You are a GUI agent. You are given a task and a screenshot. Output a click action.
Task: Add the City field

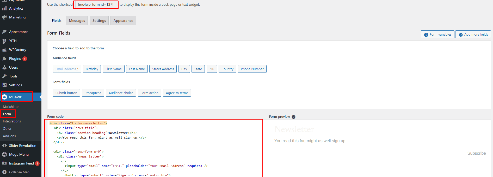[184, 69]
